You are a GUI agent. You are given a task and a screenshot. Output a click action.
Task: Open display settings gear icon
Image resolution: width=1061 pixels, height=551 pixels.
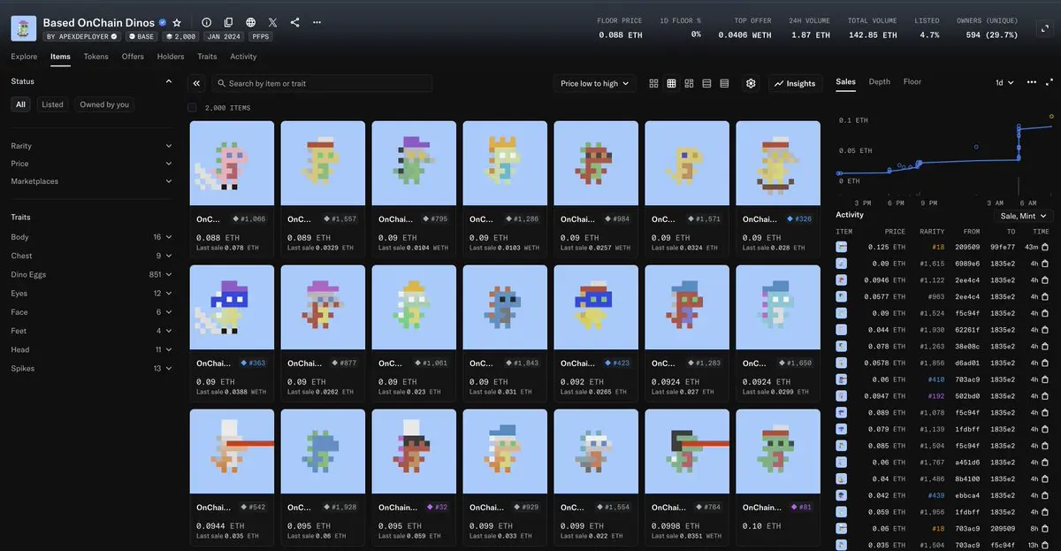[x=751, y=83]
